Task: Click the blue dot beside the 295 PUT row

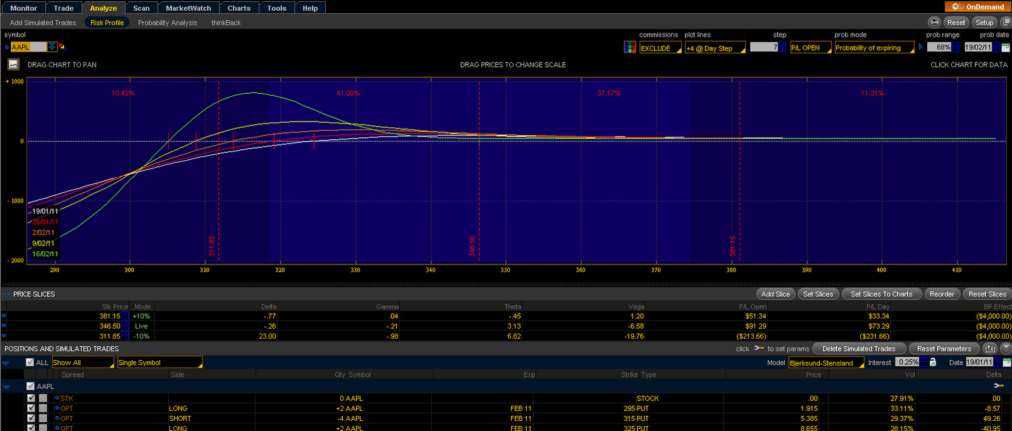Action: (57, 408)
